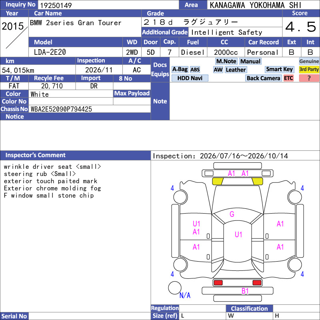
Task: Select the mileage 54,015km
Action: click(x=18, y=70)
